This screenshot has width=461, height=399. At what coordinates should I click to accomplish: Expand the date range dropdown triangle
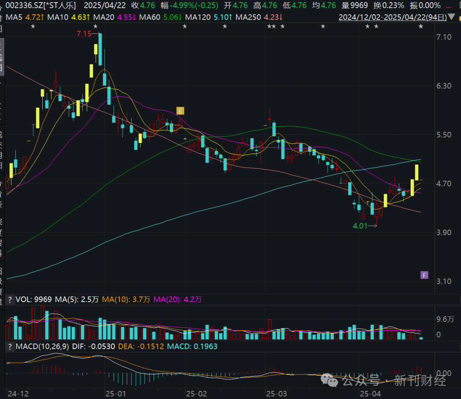[x=451, y=17]
